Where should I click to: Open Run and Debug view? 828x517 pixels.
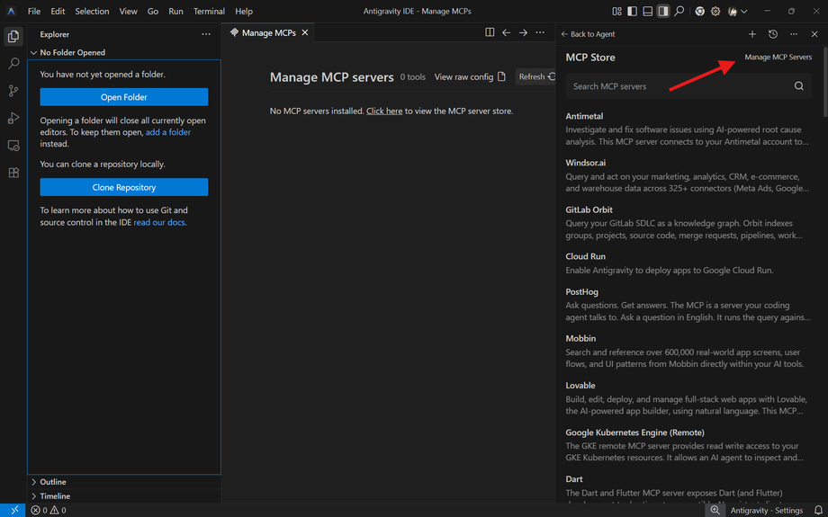13,118
